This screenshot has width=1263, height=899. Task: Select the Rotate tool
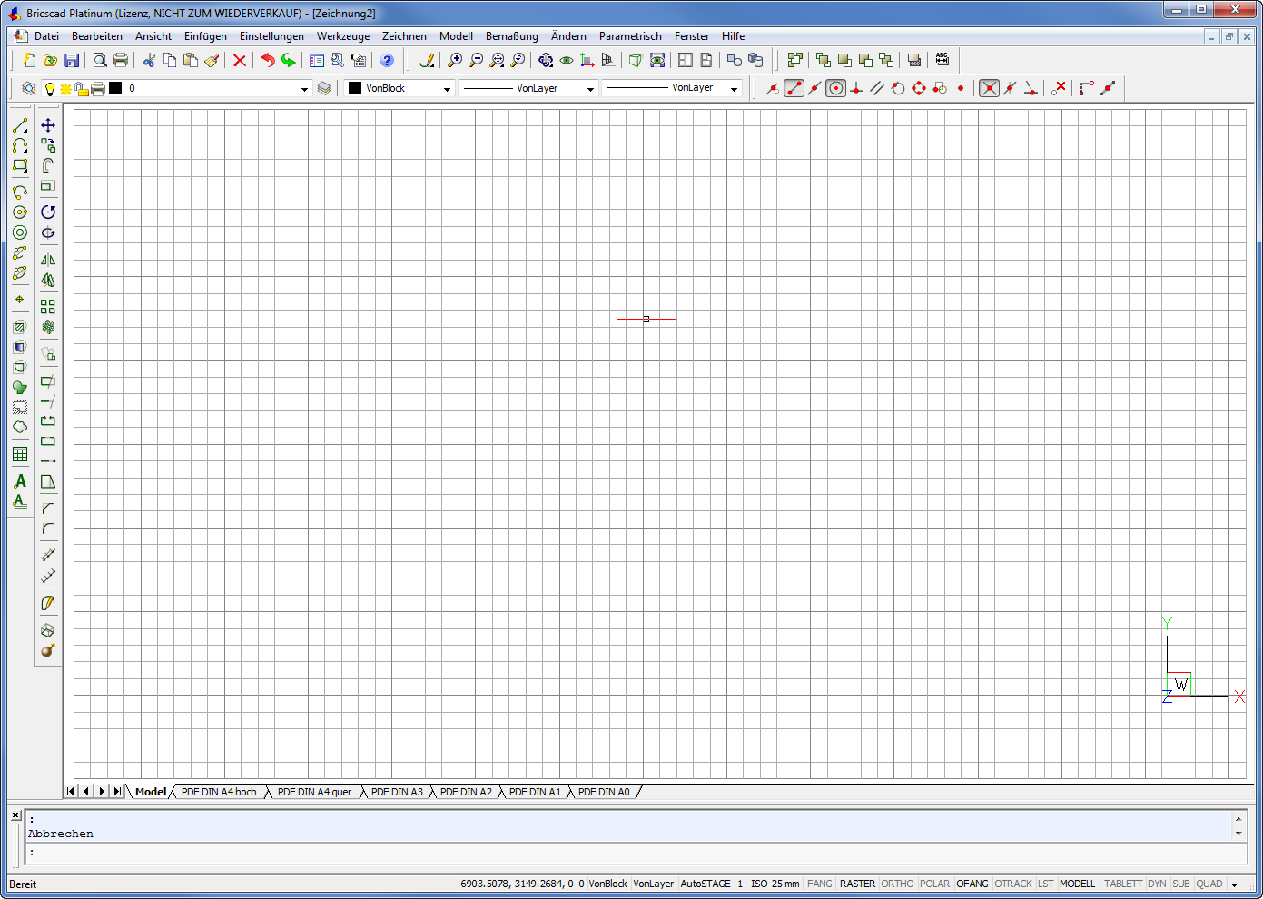(x=48, y=212)
